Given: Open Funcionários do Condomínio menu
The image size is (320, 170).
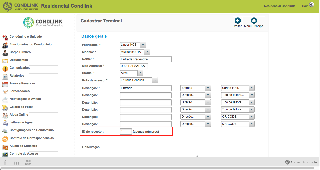Looking at the screenshot, I should tap(31, 44).
